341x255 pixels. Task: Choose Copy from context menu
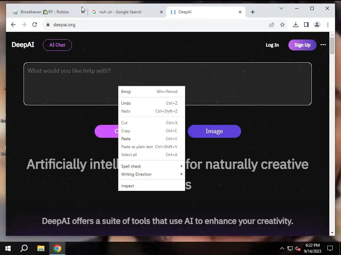coord(152,131)
